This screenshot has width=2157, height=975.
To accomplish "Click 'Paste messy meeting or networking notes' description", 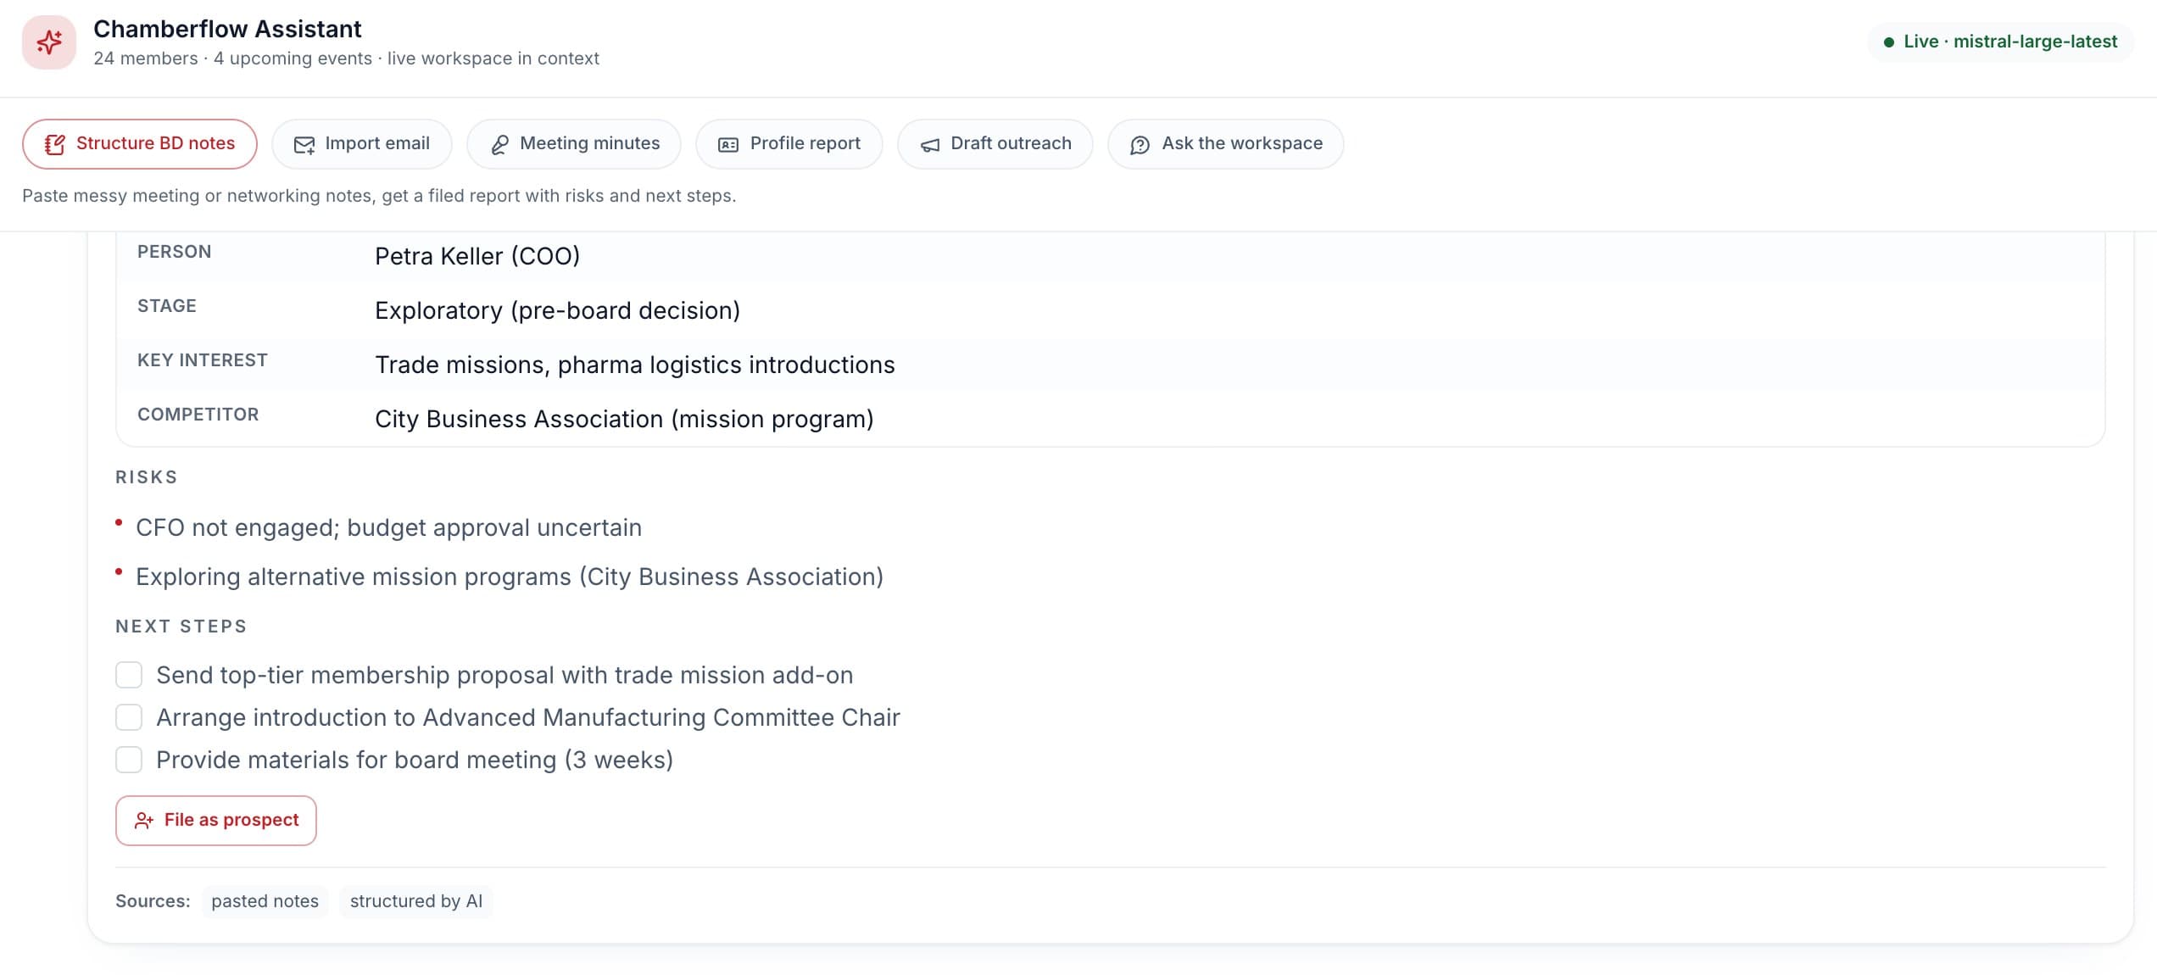I will (x=379, y=196).
